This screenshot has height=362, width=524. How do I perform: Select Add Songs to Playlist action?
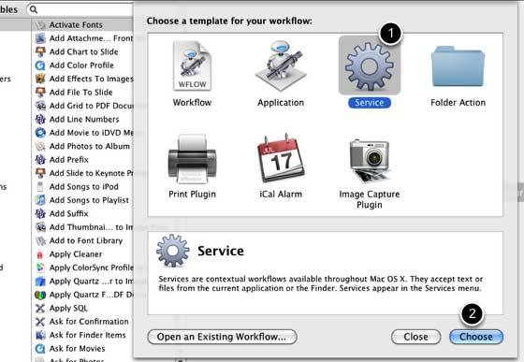point(83,200)
